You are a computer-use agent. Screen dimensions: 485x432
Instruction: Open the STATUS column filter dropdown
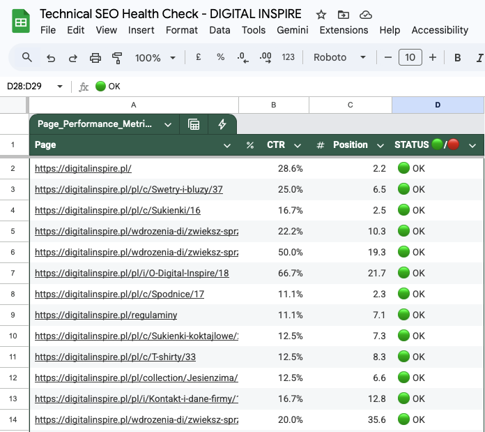tap(472, 146)
